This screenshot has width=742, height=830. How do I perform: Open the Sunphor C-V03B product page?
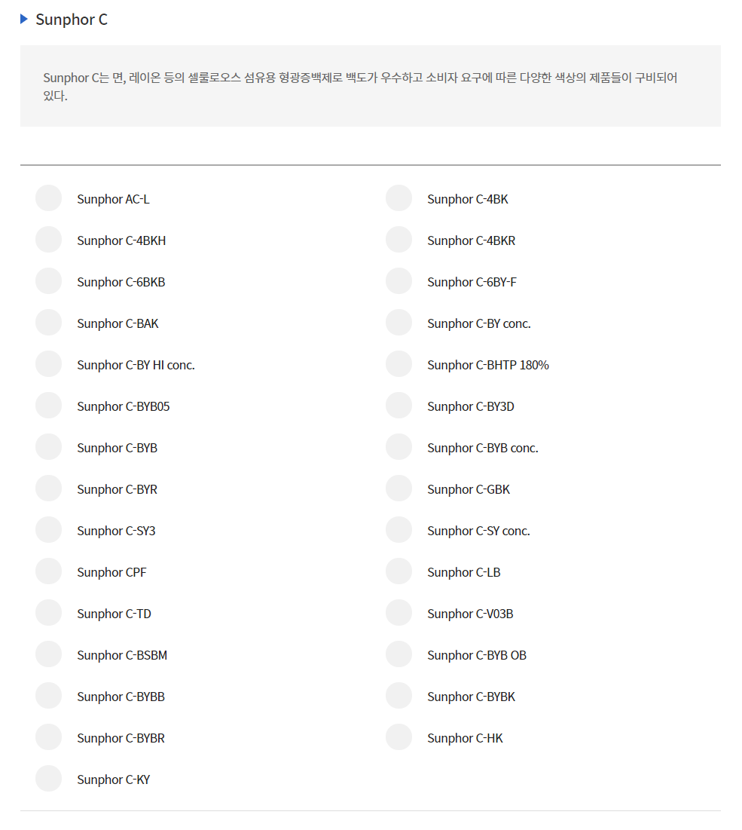[x=470, y=614]
